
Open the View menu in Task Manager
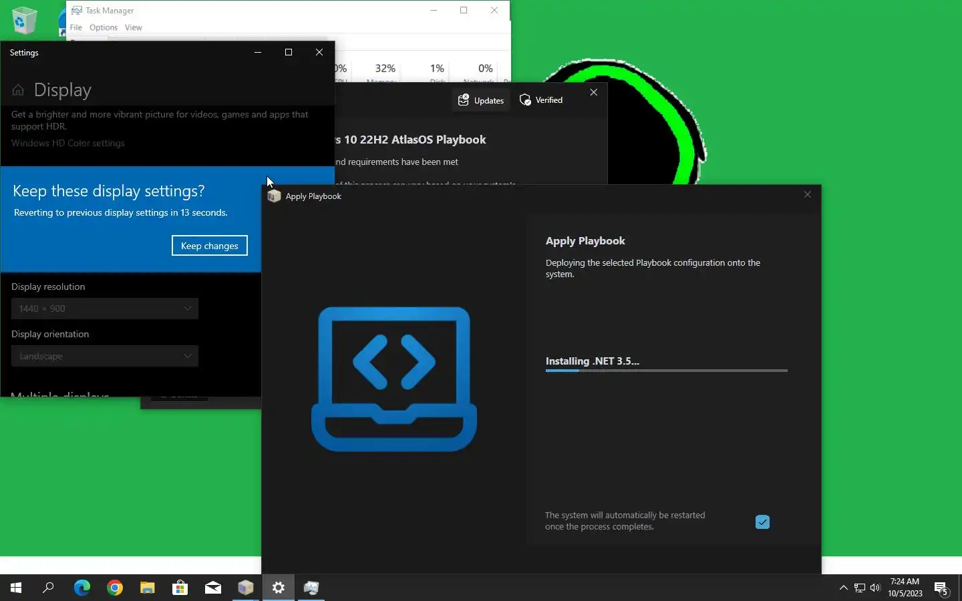133,27
